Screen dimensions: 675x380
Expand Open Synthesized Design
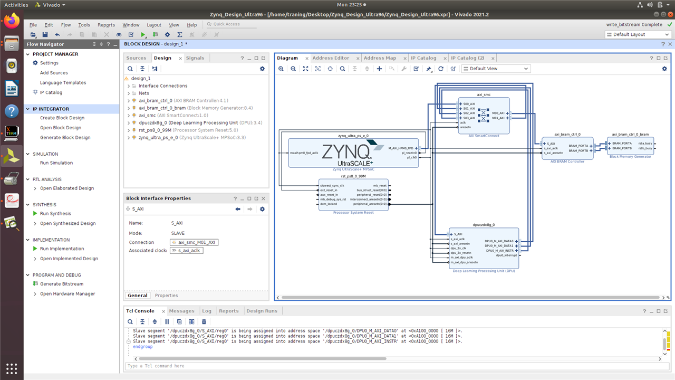click(x=35, y=223)
